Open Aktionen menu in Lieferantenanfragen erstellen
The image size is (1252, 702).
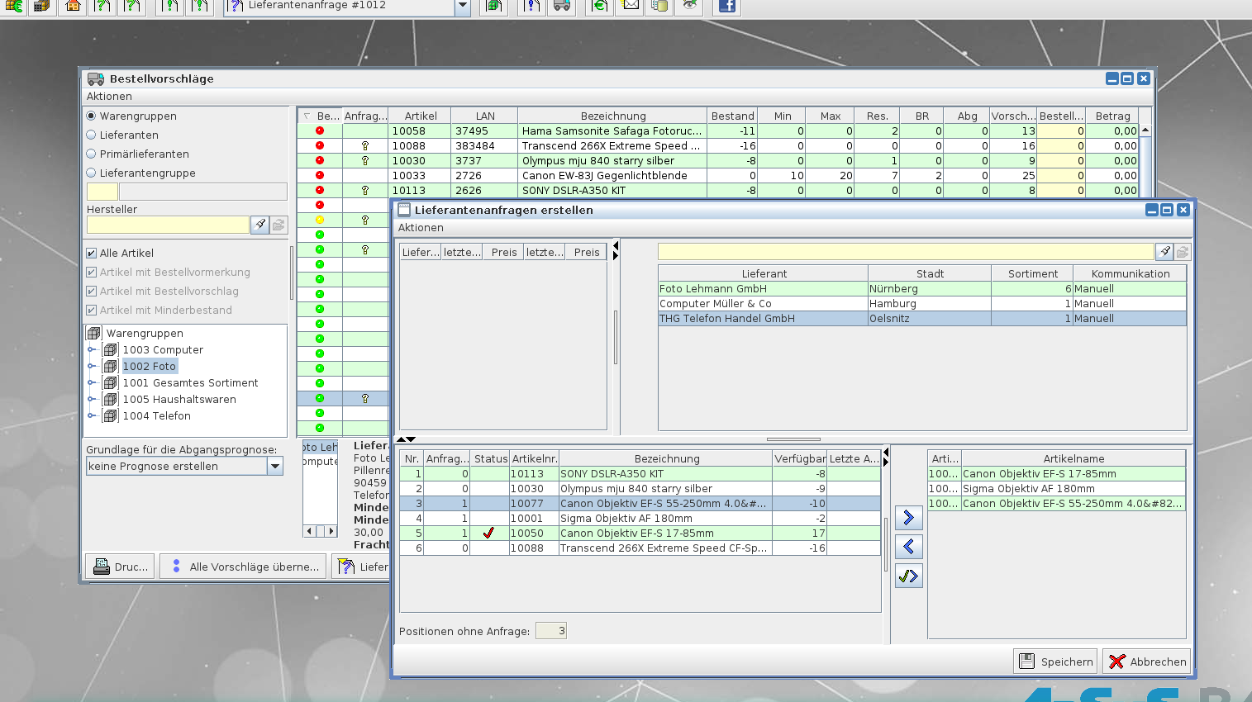(421, 228)
